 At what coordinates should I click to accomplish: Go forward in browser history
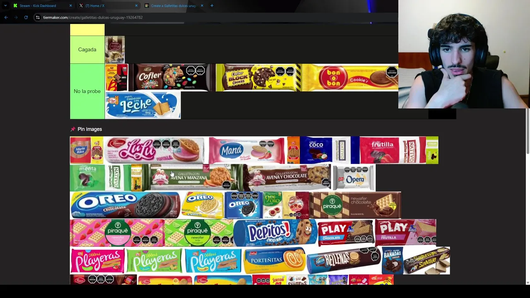16,17
